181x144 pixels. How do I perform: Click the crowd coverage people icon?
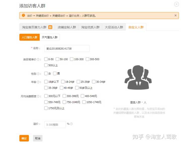[x=138, y=77]
